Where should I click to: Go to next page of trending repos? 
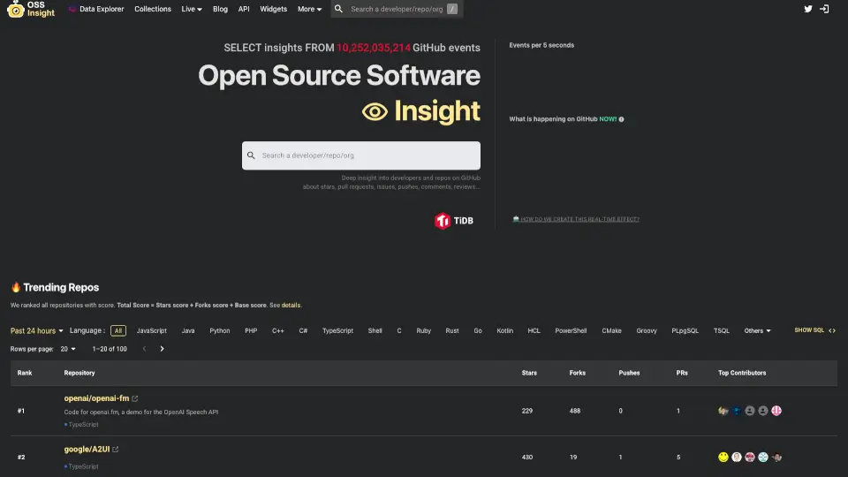click(162, 349)
